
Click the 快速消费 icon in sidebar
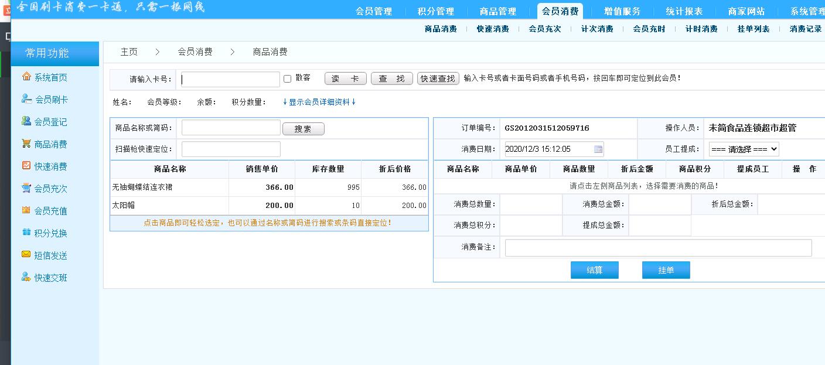coord(26,166)
